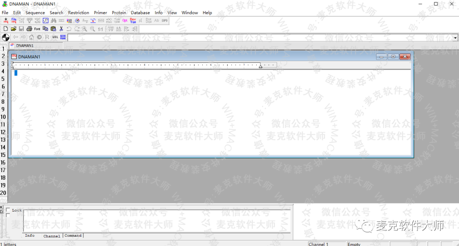Click the left indent marker on ruler
Screen dimensions: 459x246
12,67
